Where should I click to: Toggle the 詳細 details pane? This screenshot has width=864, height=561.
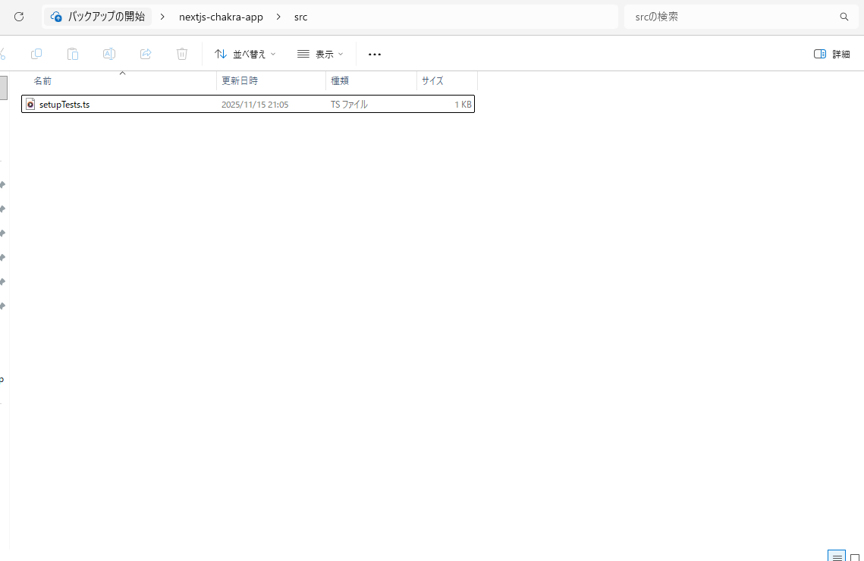click(831, 54)
